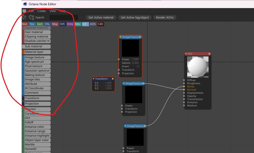Click the Get Active material button
The width and height of the screenshot is (254, 153).
(x=101, y=17)
